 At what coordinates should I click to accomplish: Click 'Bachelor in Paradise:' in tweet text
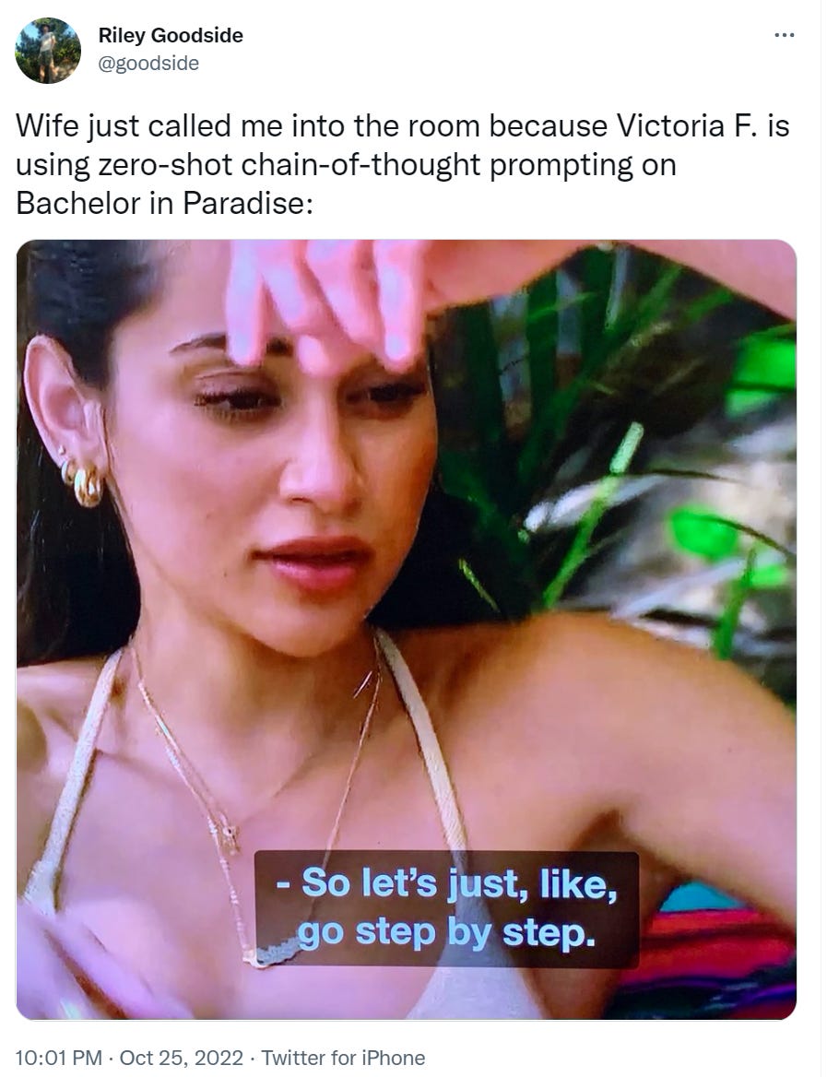click(x=164, y=203)
